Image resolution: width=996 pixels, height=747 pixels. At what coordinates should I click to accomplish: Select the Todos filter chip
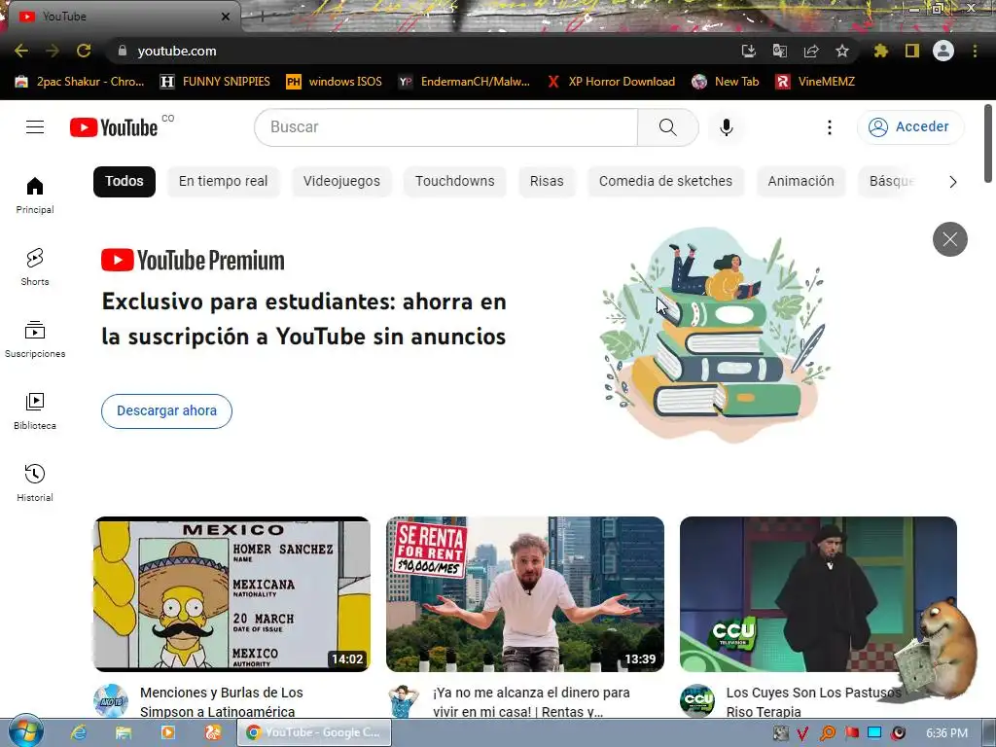tap(124, 181)
